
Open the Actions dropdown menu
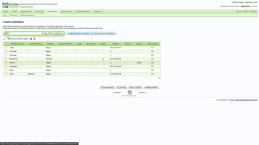[58, 33]
